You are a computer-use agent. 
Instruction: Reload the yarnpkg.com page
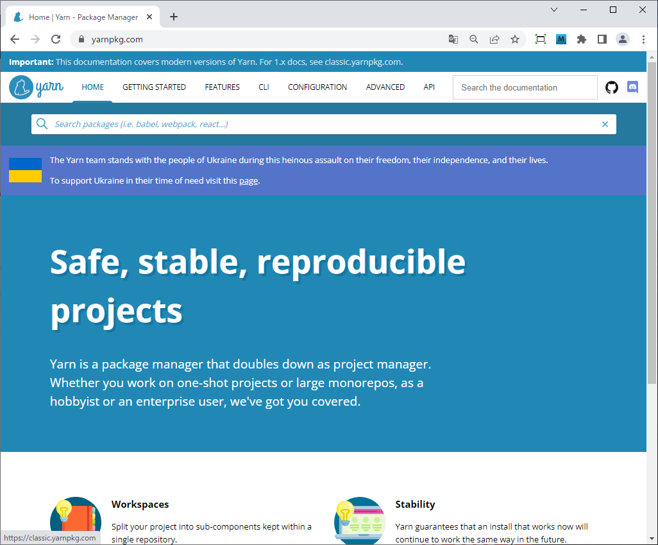pyautogui.click(x=56, y=39)
